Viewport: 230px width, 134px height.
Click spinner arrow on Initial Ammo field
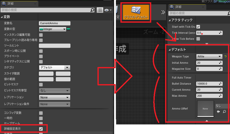pyautogui.click(x=220, y=63)
